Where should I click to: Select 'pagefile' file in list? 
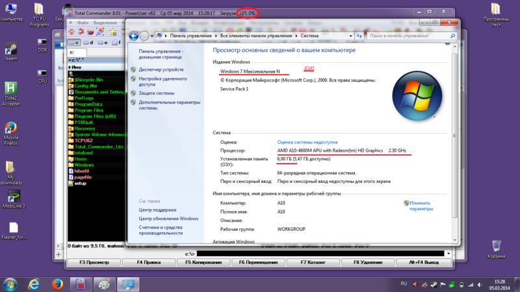83,177
